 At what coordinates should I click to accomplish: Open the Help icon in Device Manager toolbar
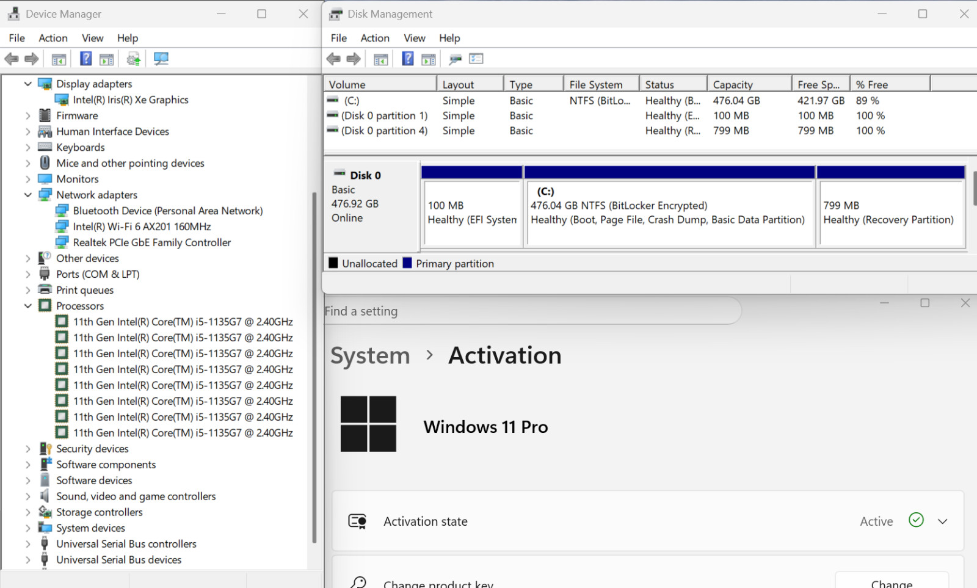point(86,59)
